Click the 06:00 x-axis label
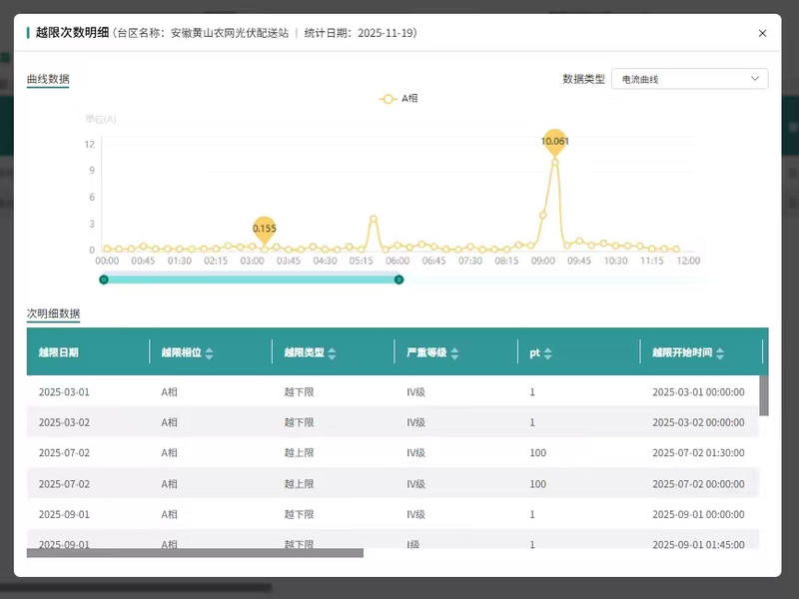 [398, 261]
